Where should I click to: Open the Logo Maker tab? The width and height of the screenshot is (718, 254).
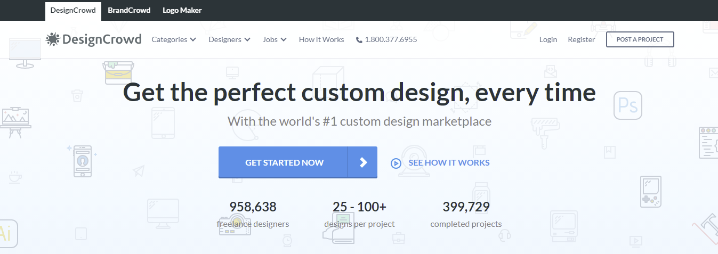tap(182, 10)
